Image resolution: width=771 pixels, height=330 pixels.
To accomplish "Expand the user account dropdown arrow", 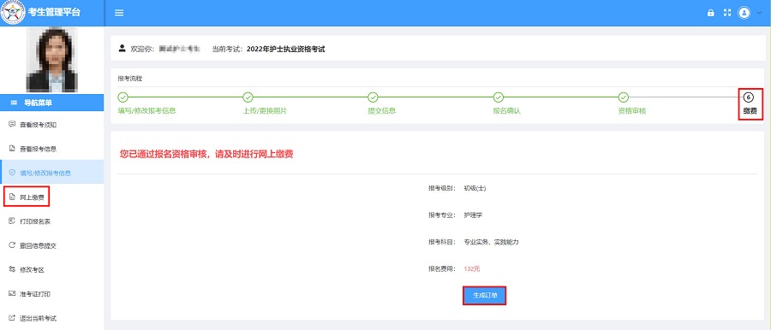I will (x=759, y=14).
